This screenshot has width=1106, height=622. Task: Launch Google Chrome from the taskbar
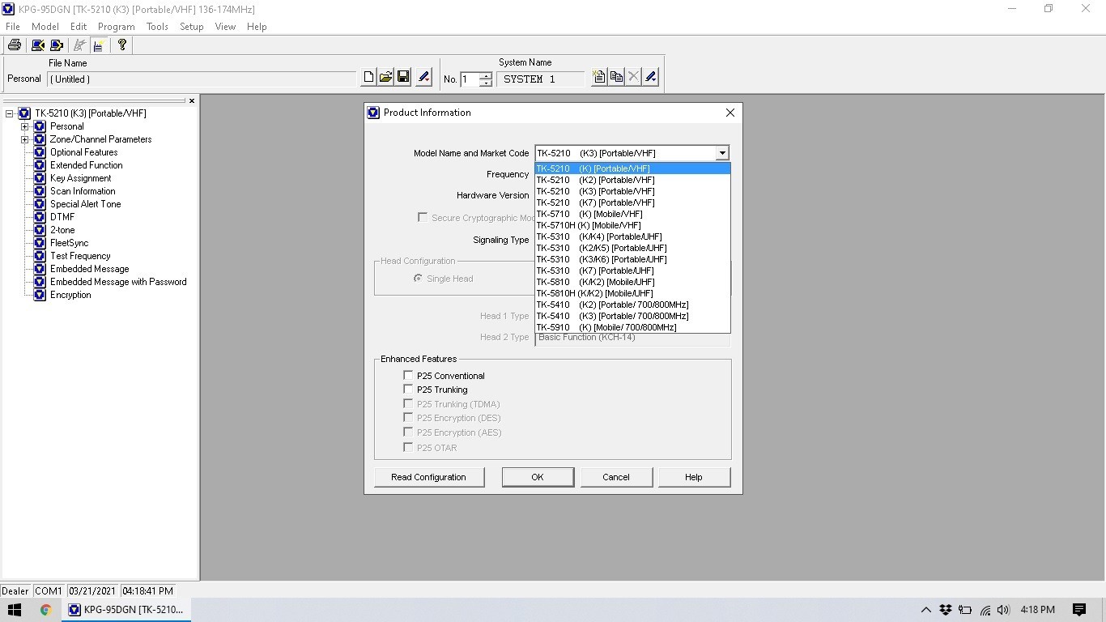(45, 610)
